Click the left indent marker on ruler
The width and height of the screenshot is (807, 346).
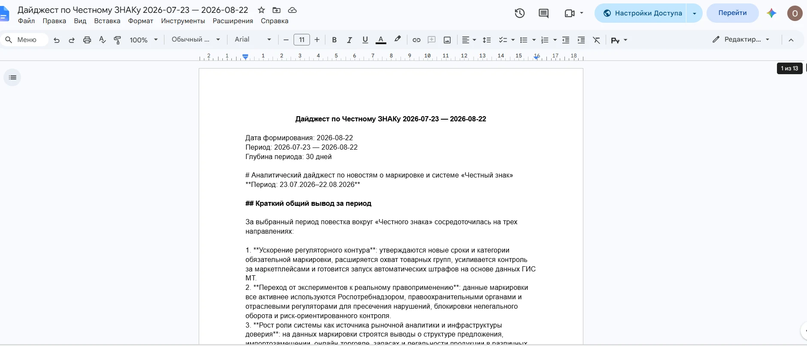(245, 57)
